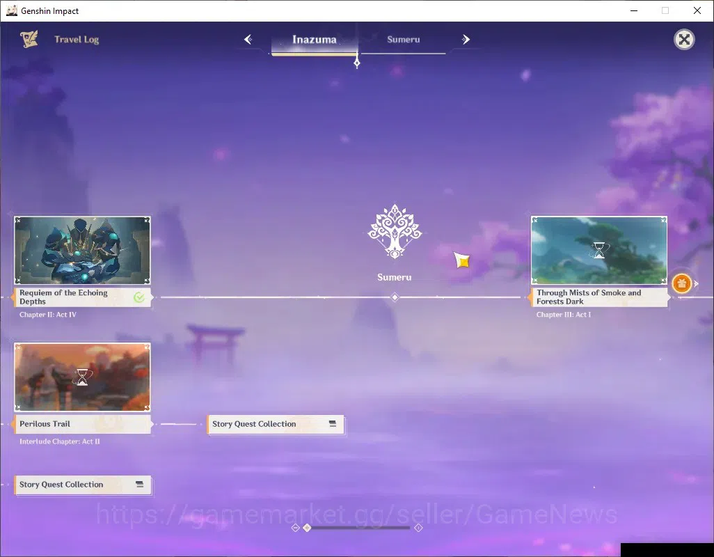Open Through Mists of Smoke and Forests Dark thumbnail
The image size is (714, 557).
[598, 251]
